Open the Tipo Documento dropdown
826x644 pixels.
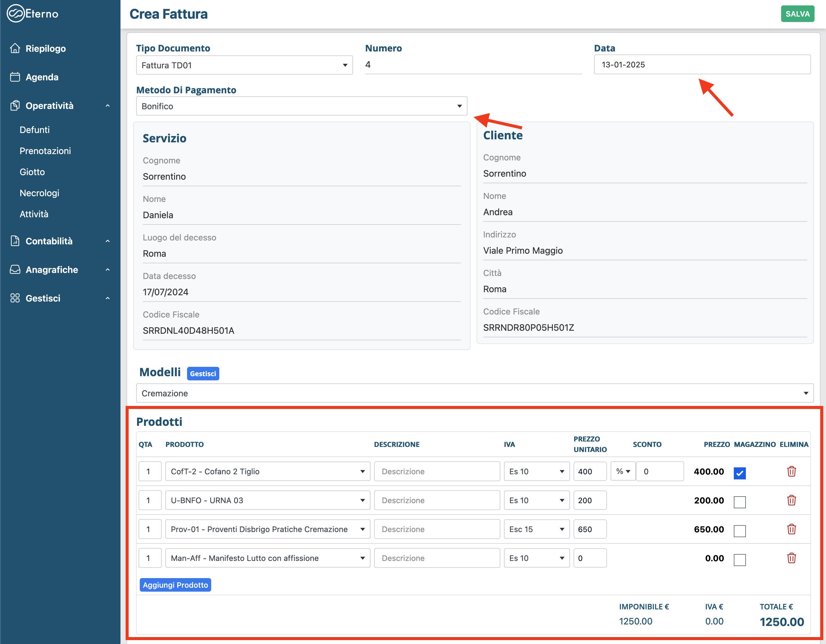[244, 65]
